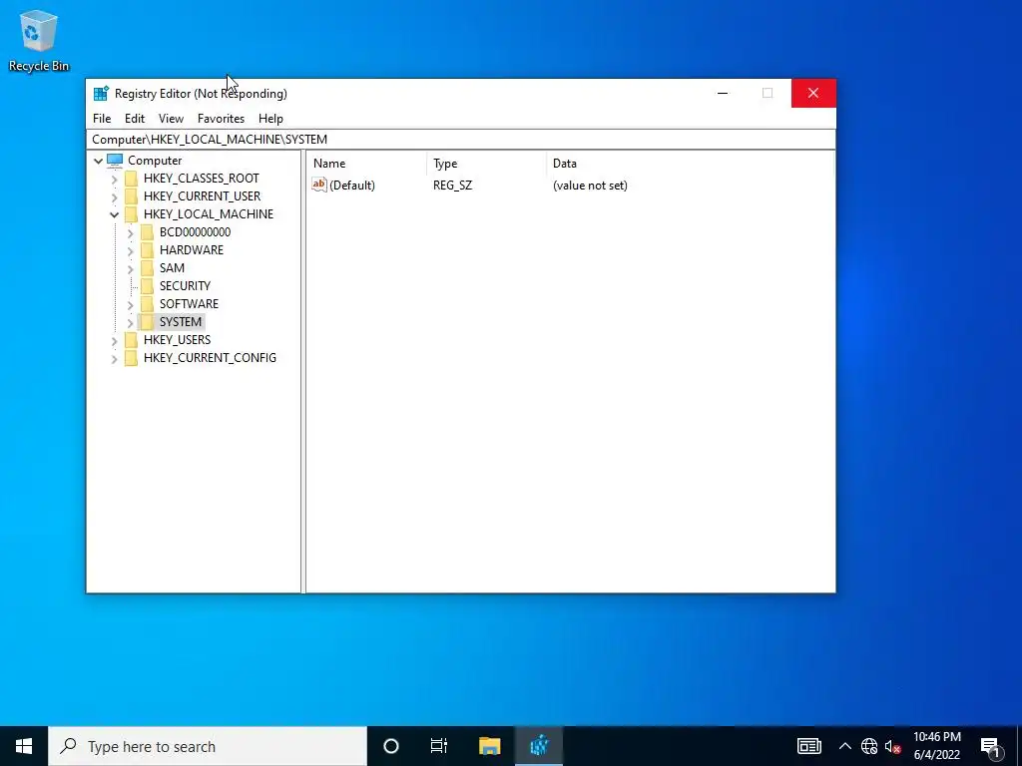This screenshot has width=1022, height=766.
Task: Click the registry path address bar
Action: (x=461, y=140)
